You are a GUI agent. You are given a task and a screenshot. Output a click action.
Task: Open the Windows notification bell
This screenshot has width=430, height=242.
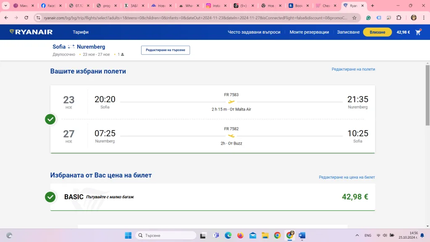(x=422, y=235)
